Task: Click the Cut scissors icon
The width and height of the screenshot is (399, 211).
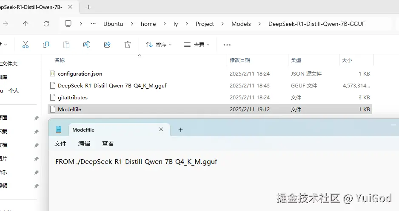Action: coord(26,45)
